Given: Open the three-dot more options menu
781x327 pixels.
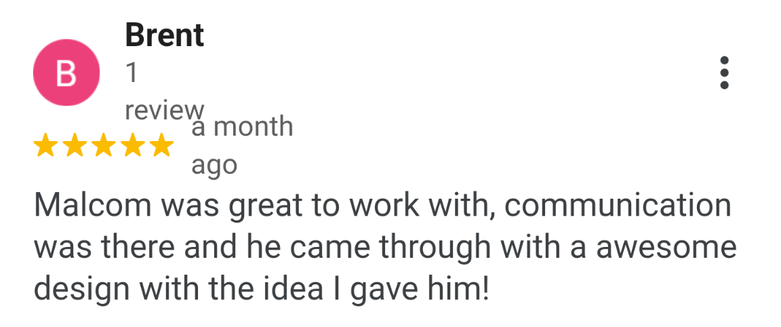Looking at the screenshot, I should point(724,73).
